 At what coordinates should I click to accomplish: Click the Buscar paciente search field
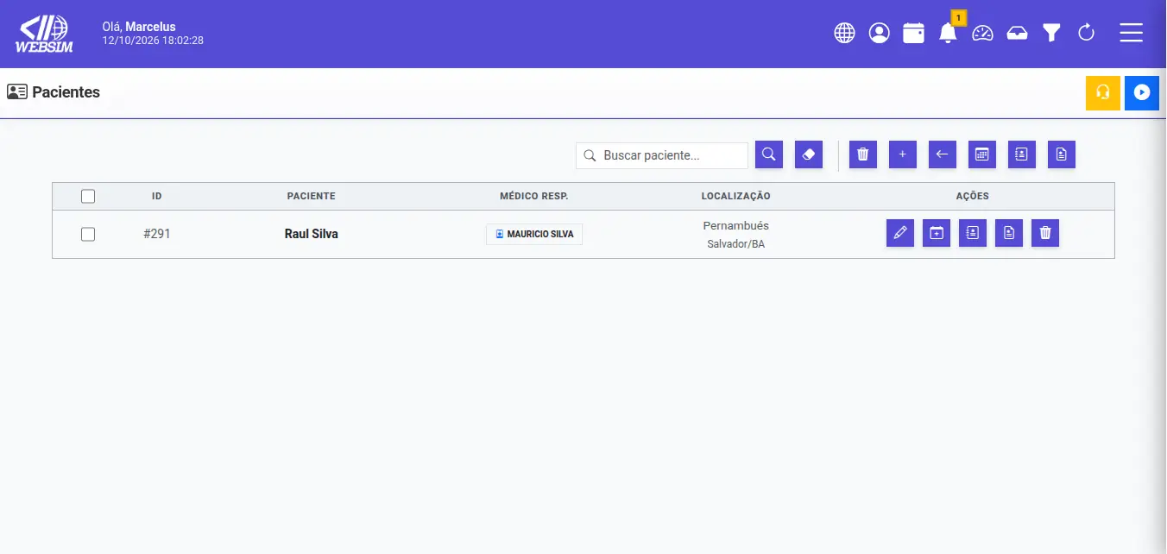pos(662,155)
